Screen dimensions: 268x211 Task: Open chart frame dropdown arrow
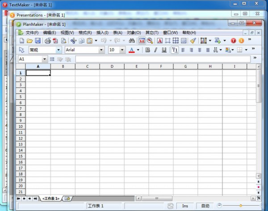coord(210,41)
